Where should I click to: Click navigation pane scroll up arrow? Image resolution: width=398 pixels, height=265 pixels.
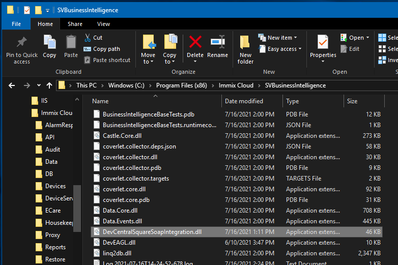(x=77, y=100)
